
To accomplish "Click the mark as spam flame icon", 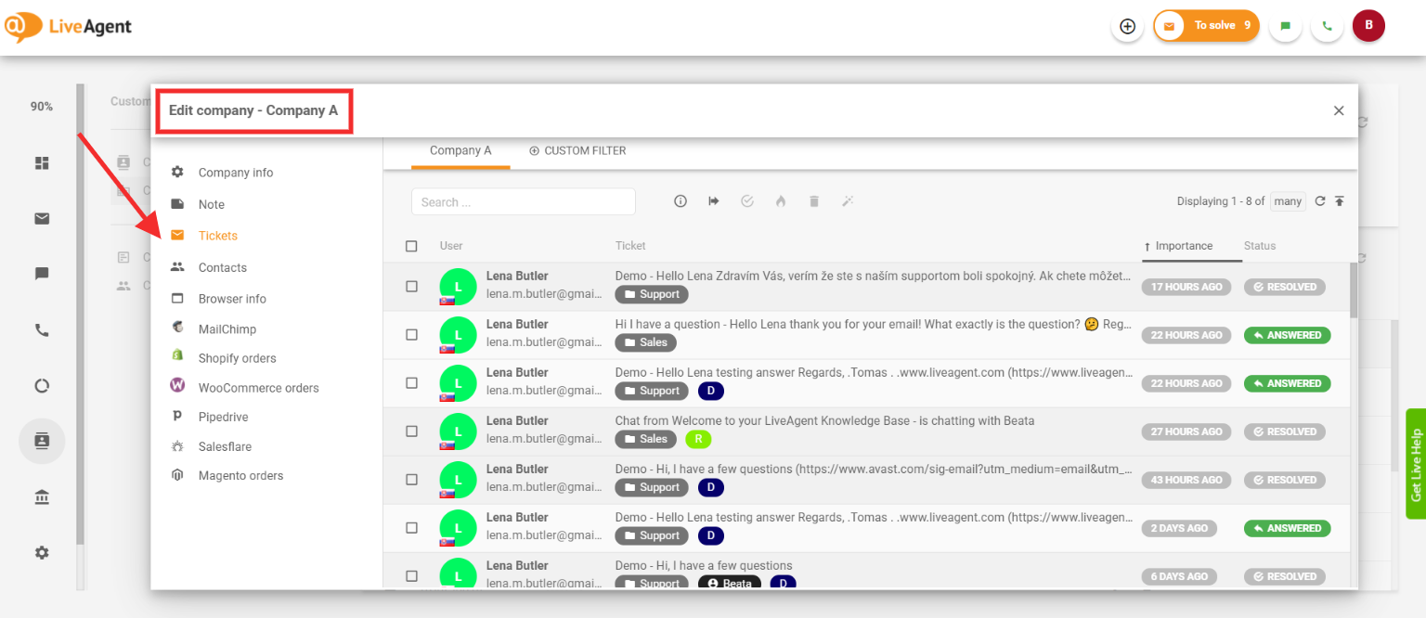I will click(781, 201).
